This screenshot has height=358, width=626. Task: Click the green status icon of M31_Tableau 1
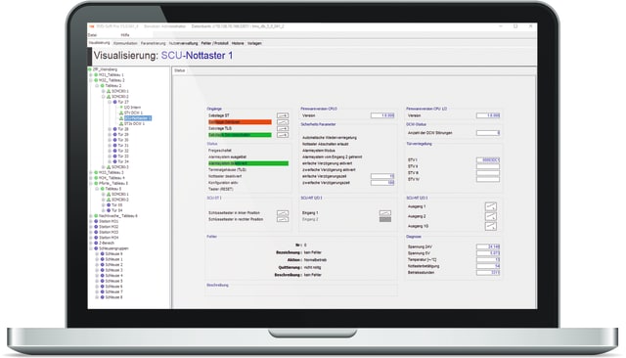(x=96, y=75)
